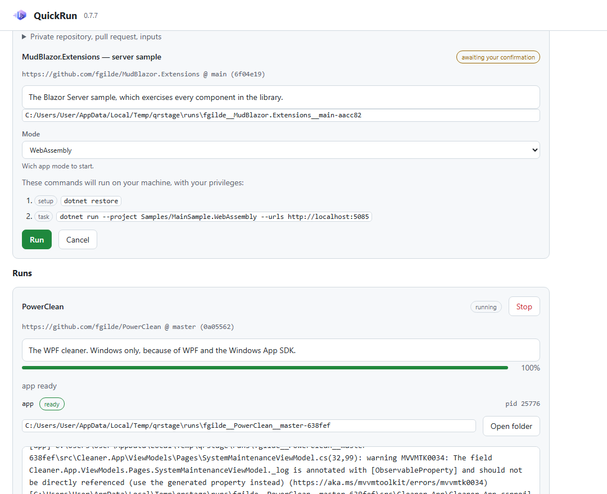Viewport: 607px width, 494px height.
Task: Click the 'pid 25776' text
Action: coord(522,404)
